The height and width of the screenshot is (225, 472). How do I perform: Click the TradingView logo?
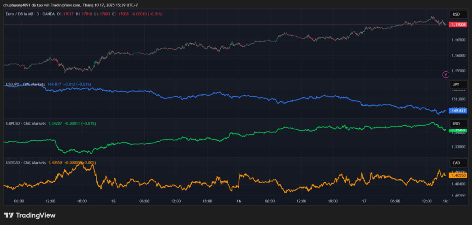[29, 215]
